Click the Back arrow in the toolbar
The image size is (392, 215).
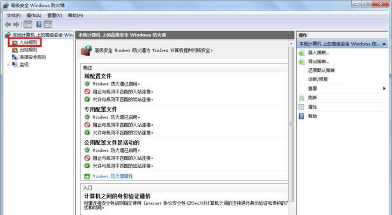pyautogui.click(x=8, y=25)
